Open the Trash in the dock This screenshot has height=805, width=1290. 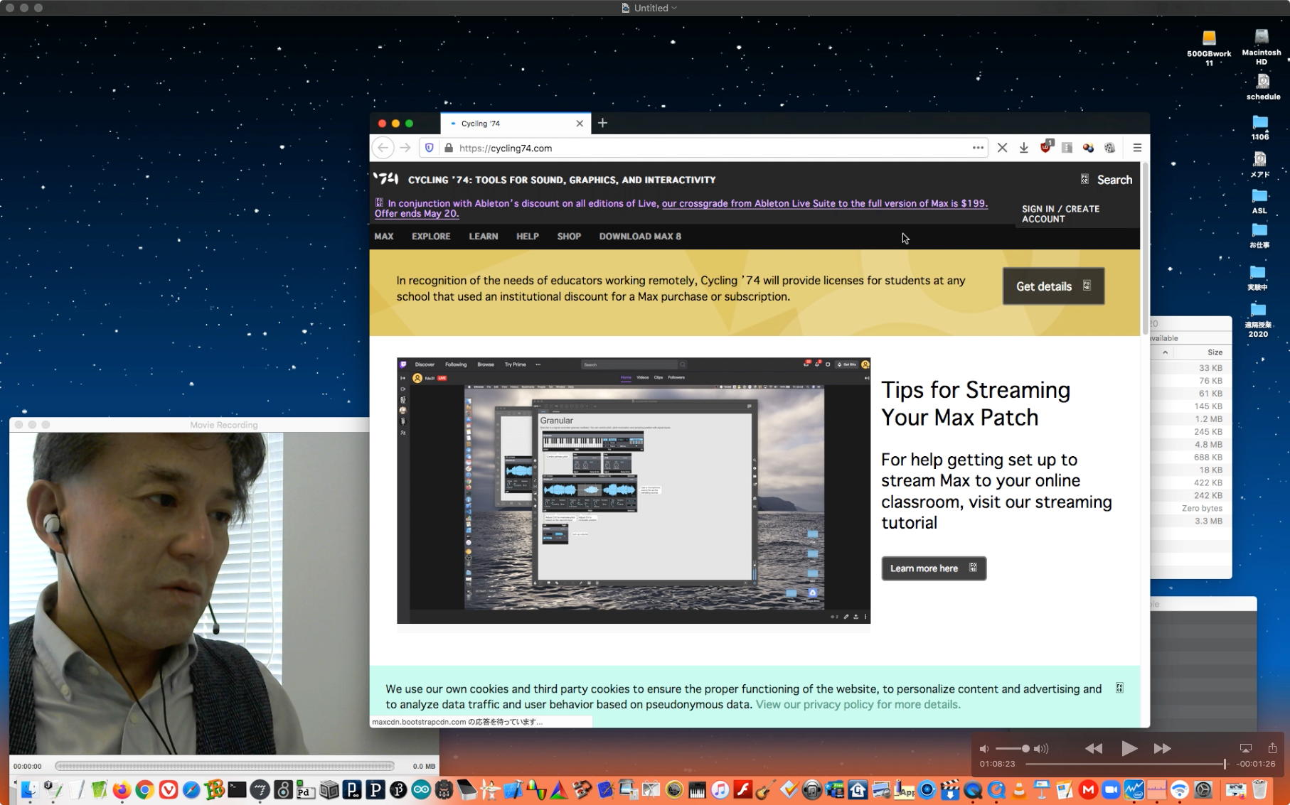(x=1259, y=790)
